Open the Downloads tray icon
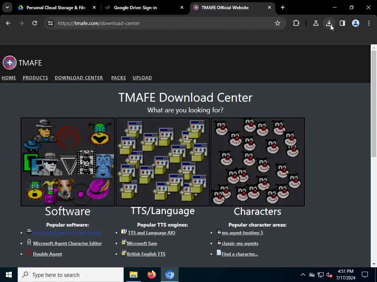This screenshot has width=377, height=282. click(329, 23)
